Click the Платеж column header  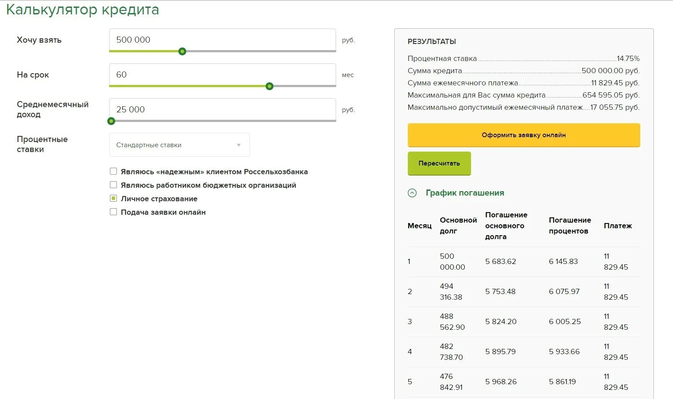(618, 226)
